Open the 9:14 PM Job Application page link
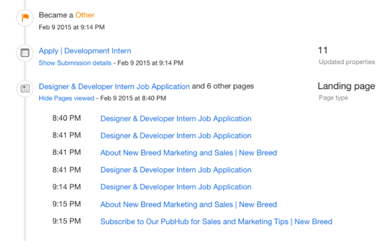Screen dimensions: 388x241 (175, 187)
